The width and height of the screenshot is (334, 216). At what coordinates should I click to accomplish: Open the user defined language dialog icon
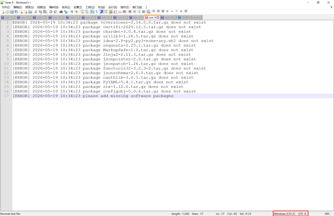point(106,12)
